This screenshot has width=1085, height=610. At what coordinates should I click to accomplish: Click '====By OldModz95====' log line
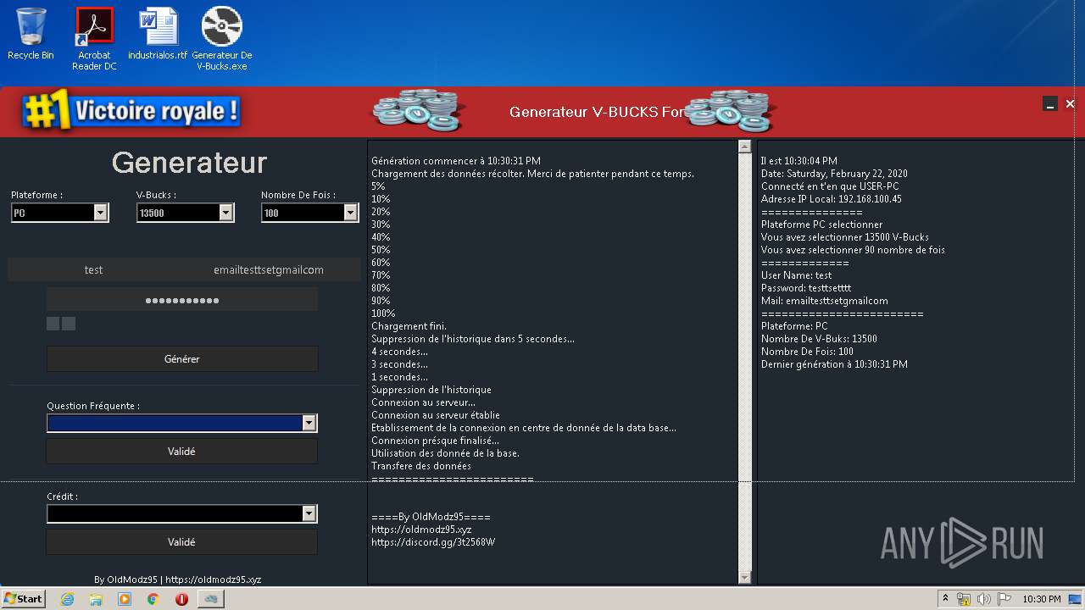coord(431,517)
